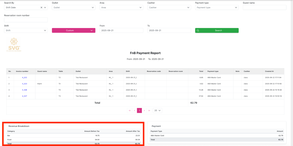Go to previous page using the single left arrow

(x=134, y=110)
